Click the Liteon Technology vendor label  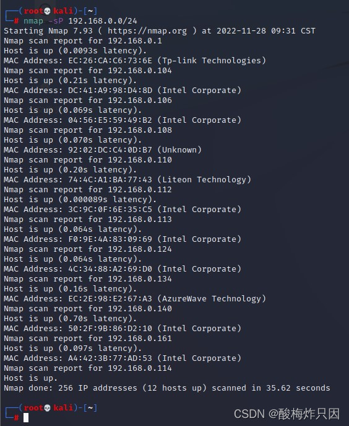pyautogui.click(x=204, y=180)
